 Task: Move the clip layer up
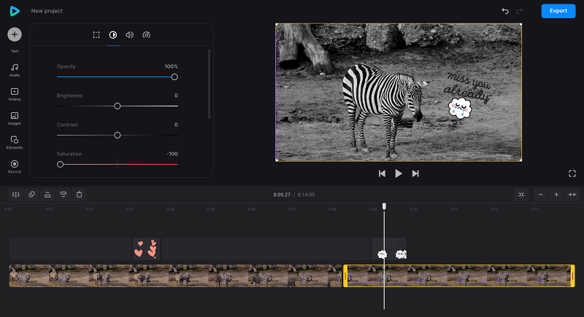(x=47, y=195)
